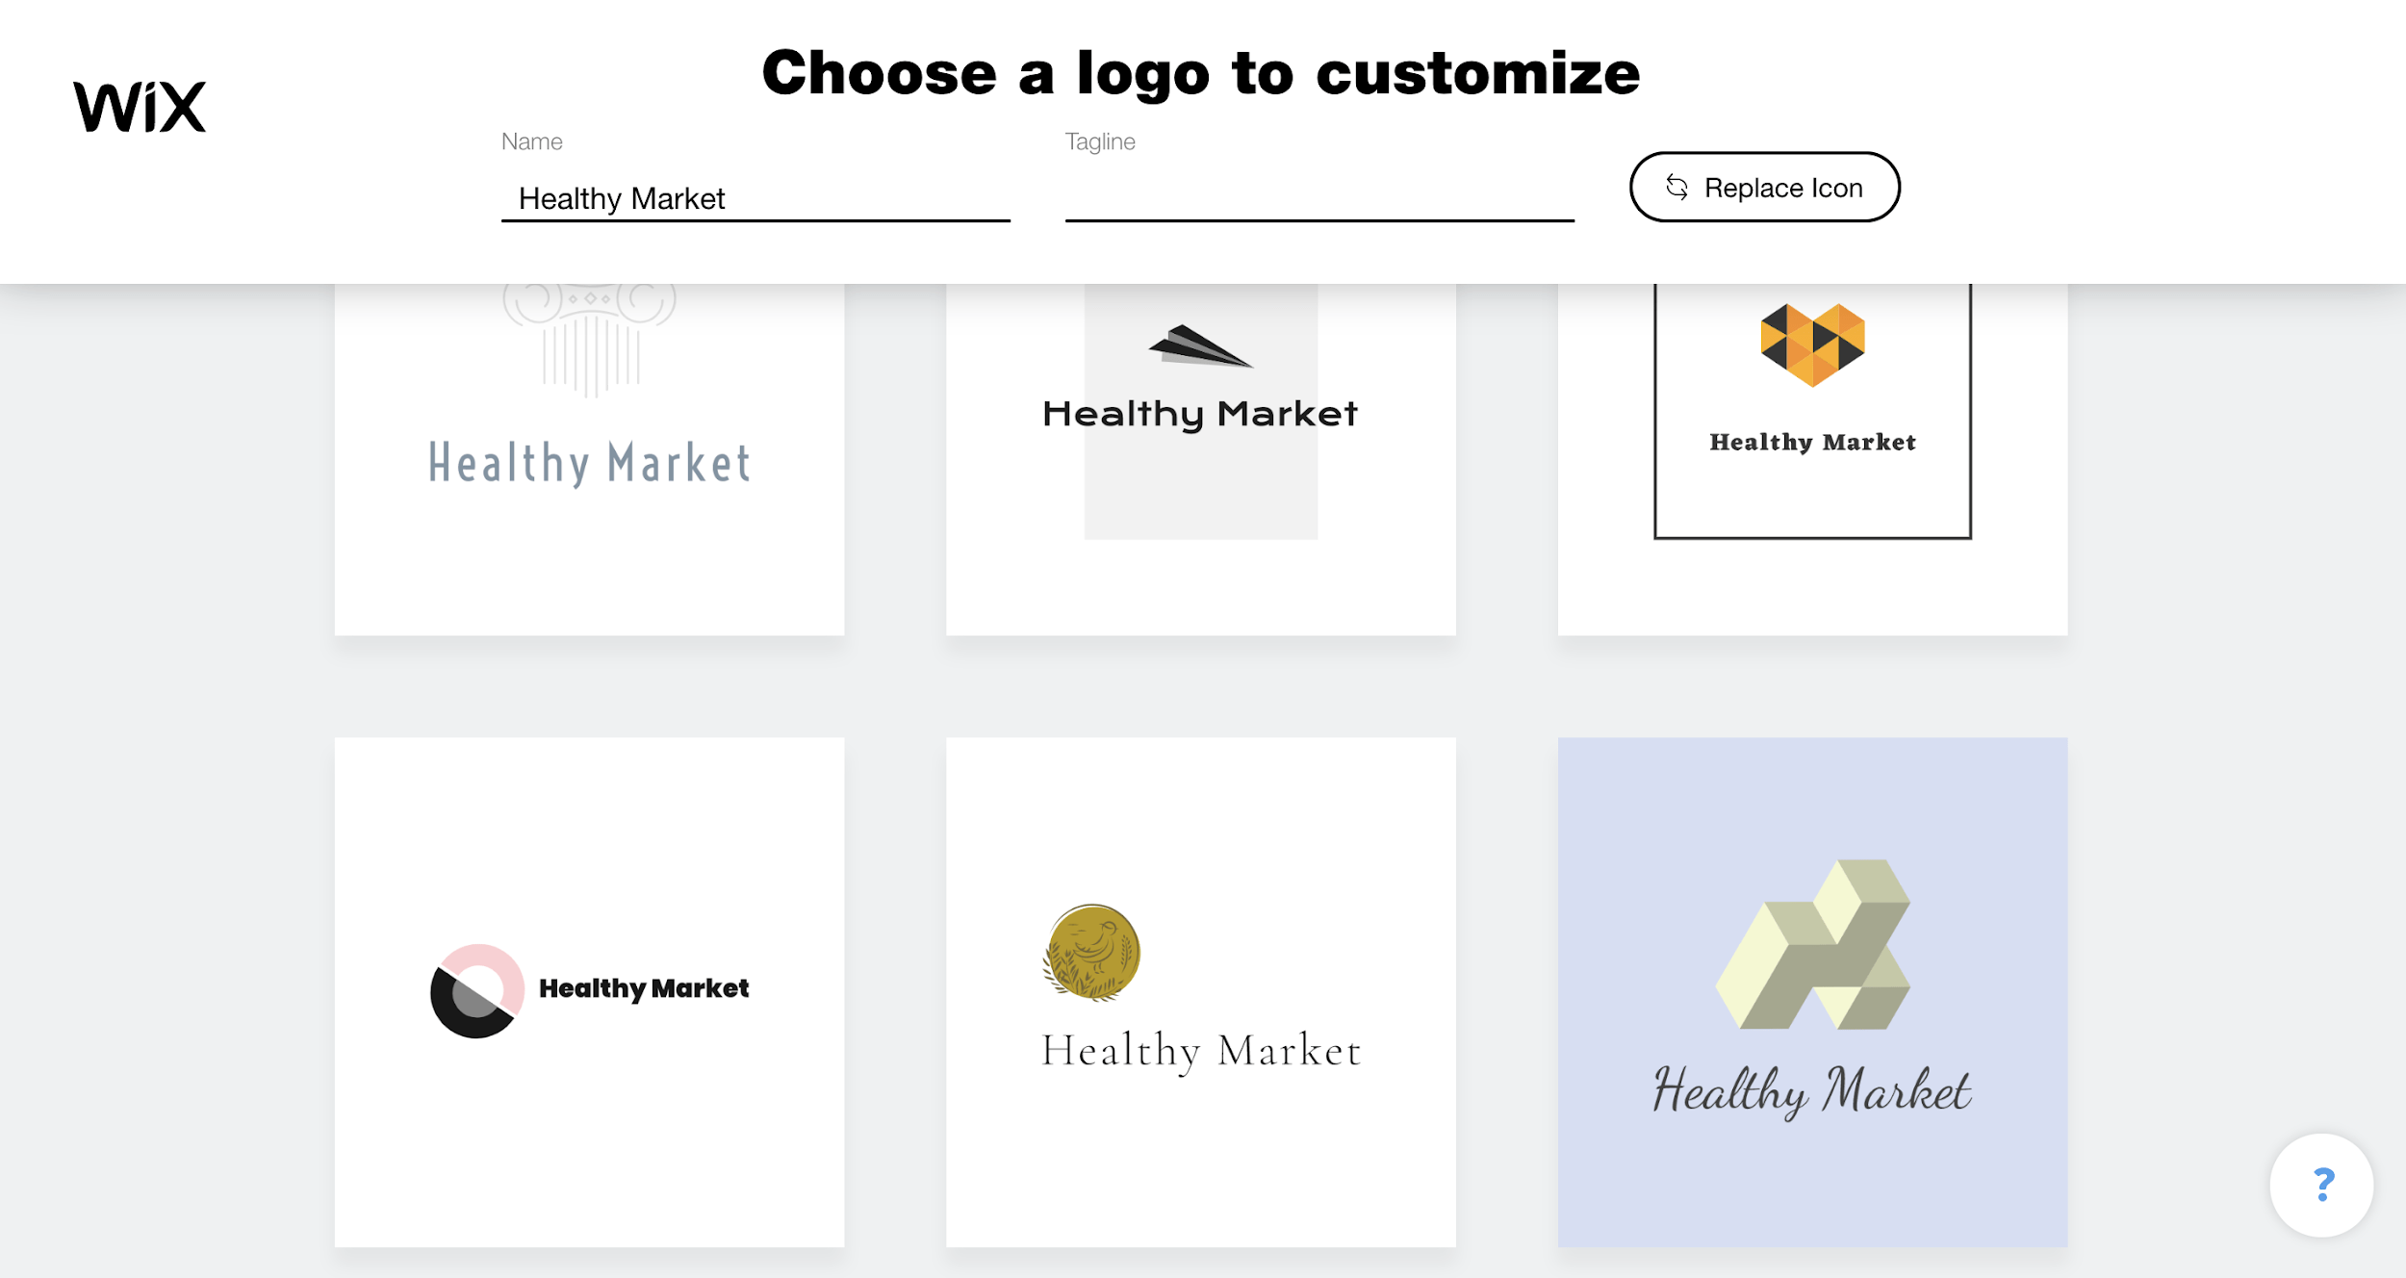The height and width of the screenshot is (1278, 2406).
Task: Choose the thin serif gold bird logo
Action: coord(1200,992)
